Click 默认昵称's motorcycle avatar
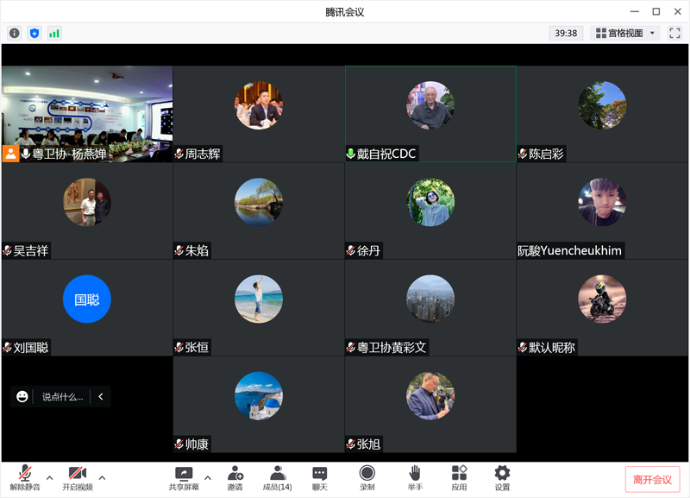Screen dimensions: 690x498 (x=602, y=299)
